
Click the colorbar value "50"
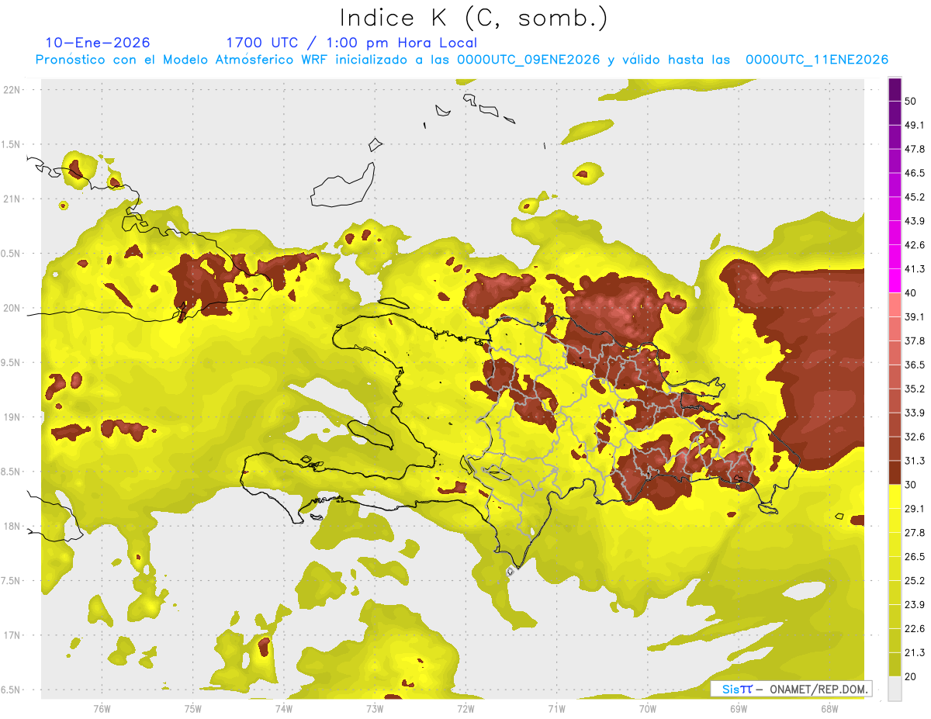coord(912,102)
